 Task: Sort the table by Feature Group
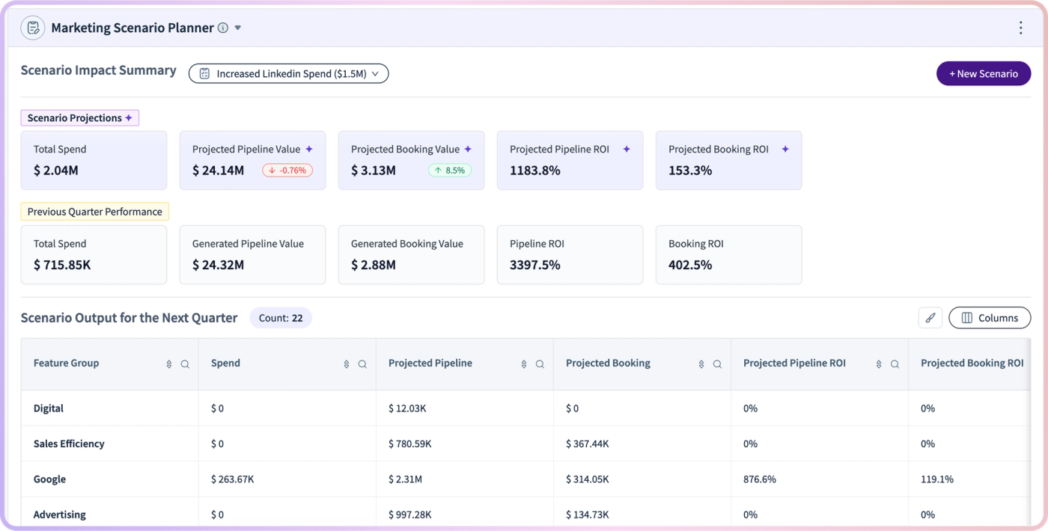tap(169, 364)
